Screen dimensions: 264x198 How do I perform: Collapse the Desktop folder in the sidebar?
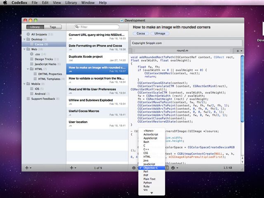point(25,40)
